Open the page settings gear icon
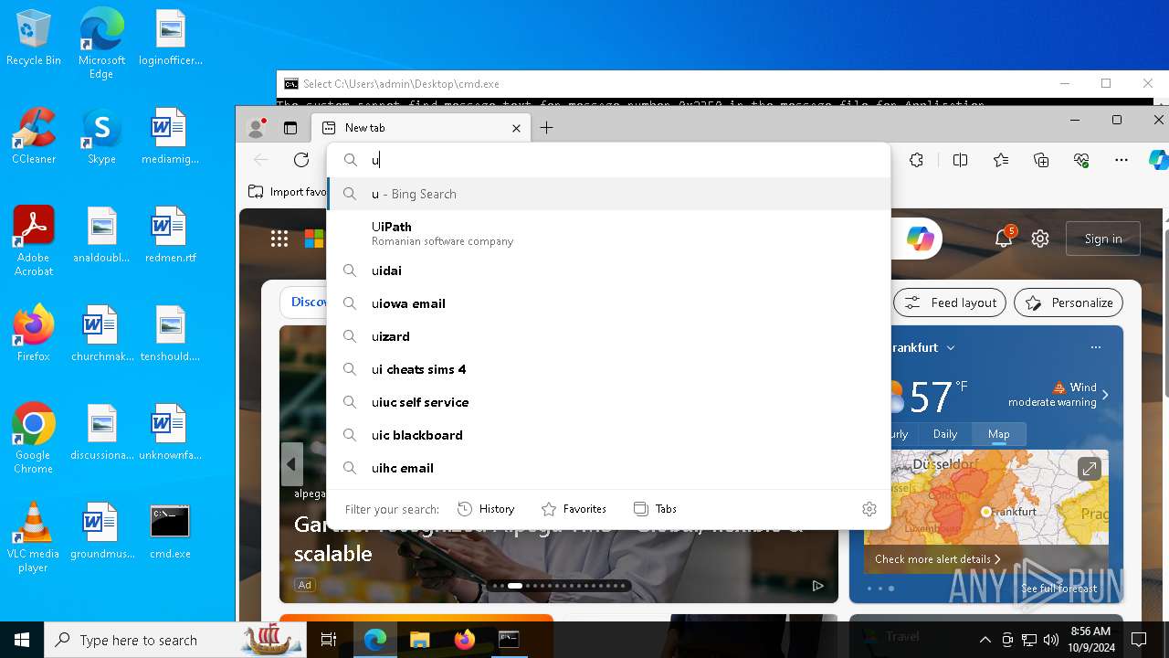 [1040, 239]
